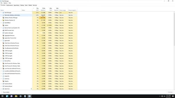Open the notification center icon

[173, 96]
